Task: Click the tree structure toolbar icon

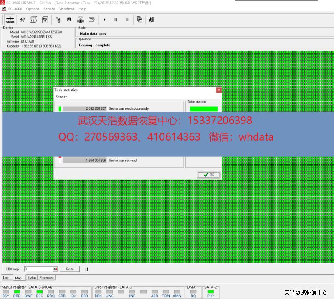Action: (x=58, y=20)
